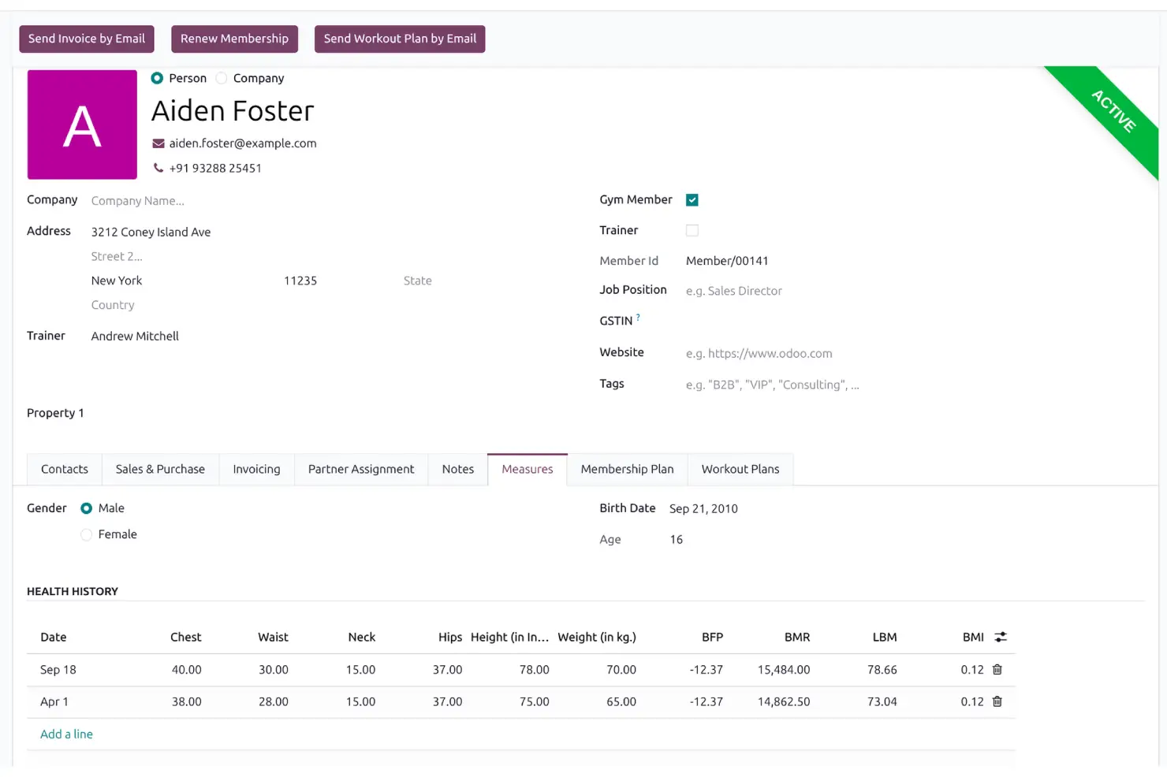
Task: Switch to the Contacts tab
Action: coord(65,469)
